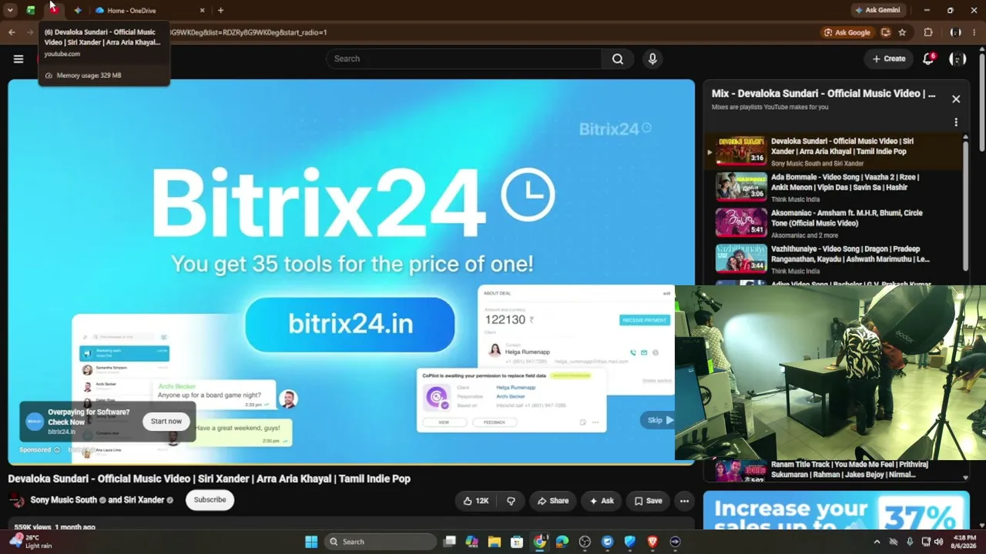The height and width of the screenshot is (554, 986).
Task: Open YouTube notifications bell
Action: [x=928, y=58]
